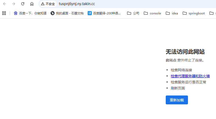The height and width of the screenshot is (119, 216).
Task: Go to the home page via house icon
Action: click(x=32, y=4)
